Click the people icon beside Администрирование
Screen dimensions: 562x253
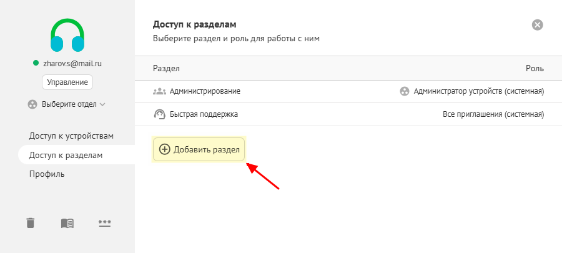click(159, 91)
